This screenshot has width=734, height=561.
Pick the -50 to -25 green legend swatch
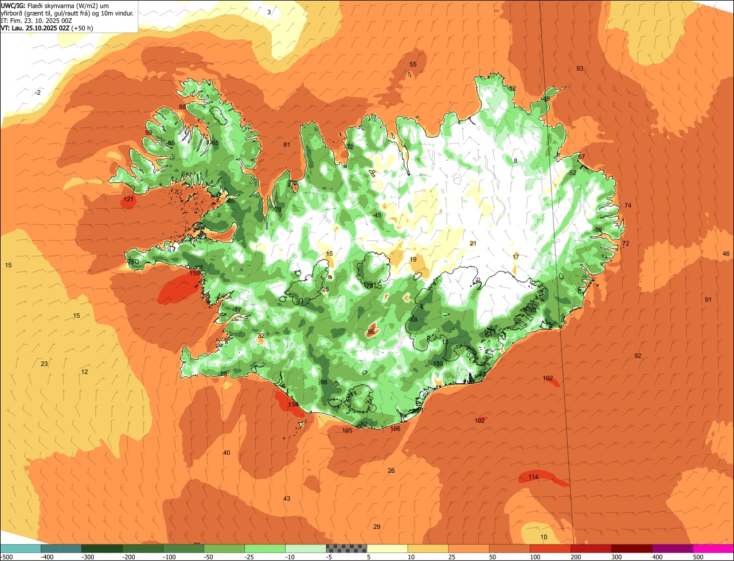pyautogui.click(x=224, y=548)
